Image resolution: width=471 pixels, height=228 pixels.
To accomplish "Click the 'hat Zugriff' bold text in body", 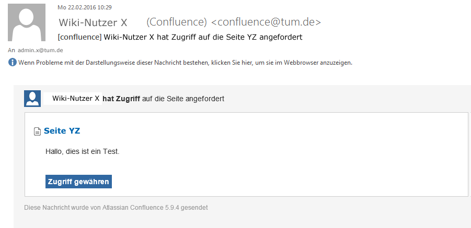I will [121, 99].
